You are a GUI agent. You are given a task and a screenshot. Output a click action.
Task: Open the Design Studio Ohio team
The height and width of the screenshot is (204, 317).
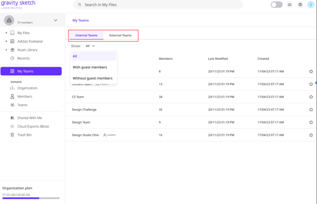coord(85,135)
